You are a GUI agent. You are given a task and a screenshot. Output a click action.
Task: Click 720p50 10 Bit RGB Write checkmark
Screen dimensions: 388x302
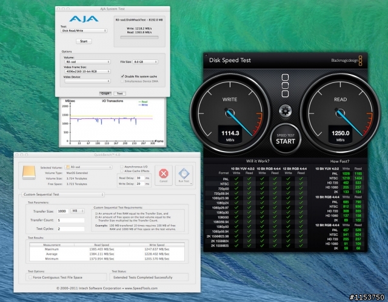262,188
